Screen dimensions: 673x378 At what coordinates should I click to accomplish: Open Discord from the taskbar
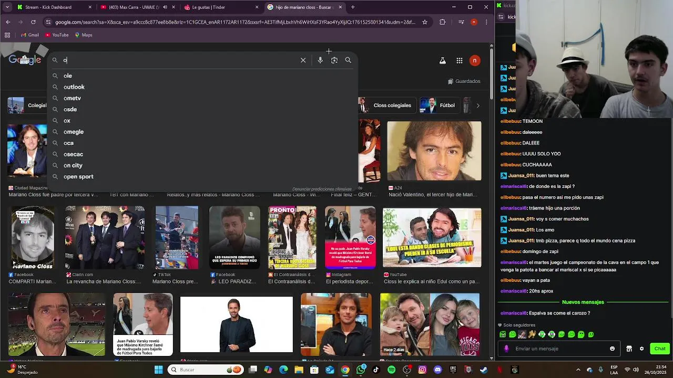(437, 370)
